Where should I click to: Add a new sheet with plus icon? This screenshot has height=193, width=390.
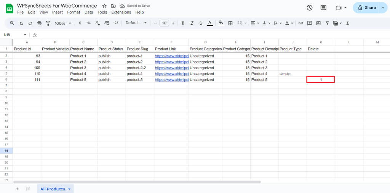tap(17, 189)
